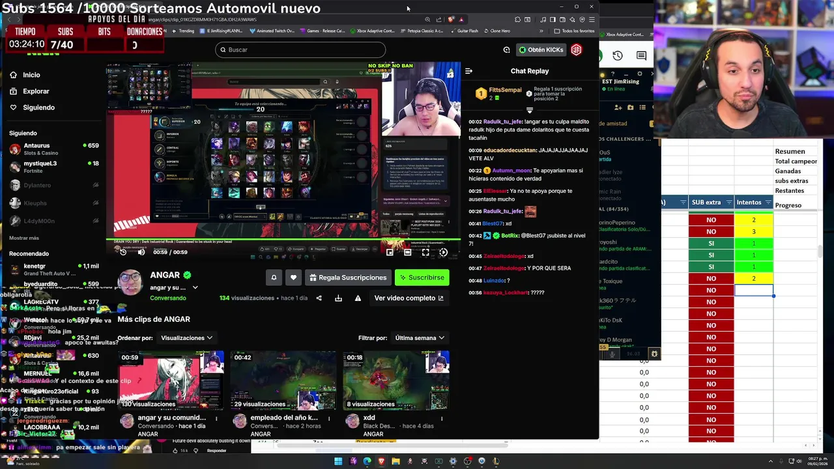Report the clip via warning icon

tap(358, 298)
